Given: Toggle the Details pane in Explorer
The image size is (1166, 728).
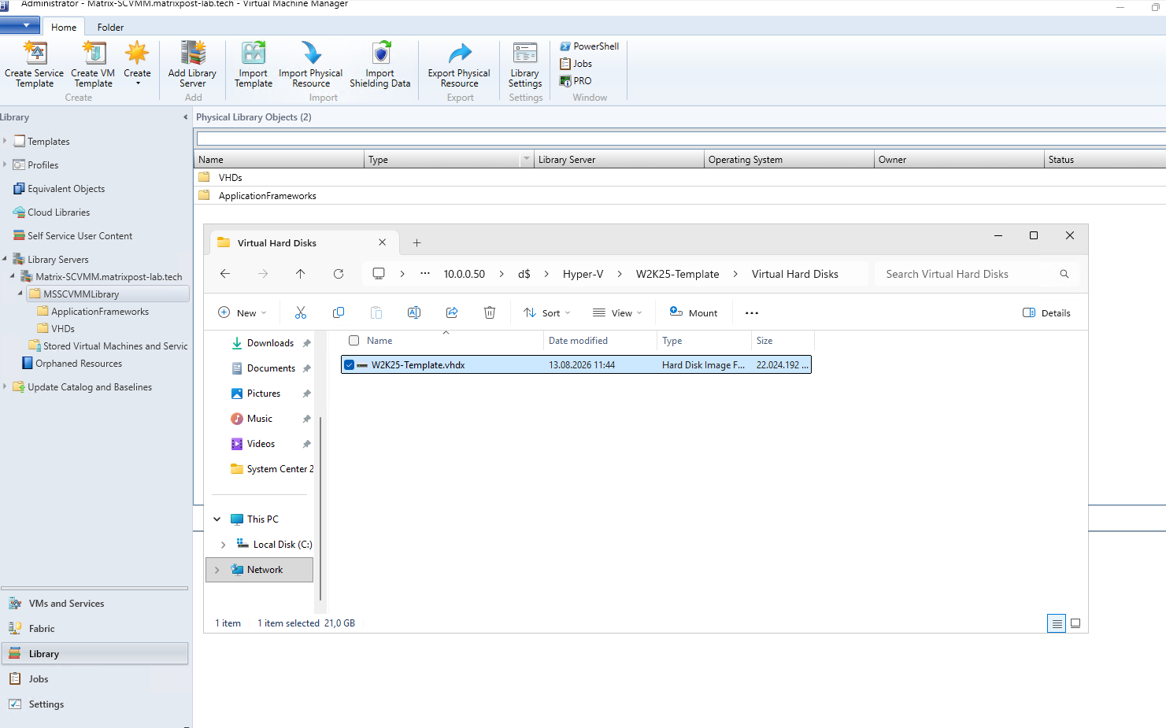Looking at the screenshot, I should [1046, 313].
